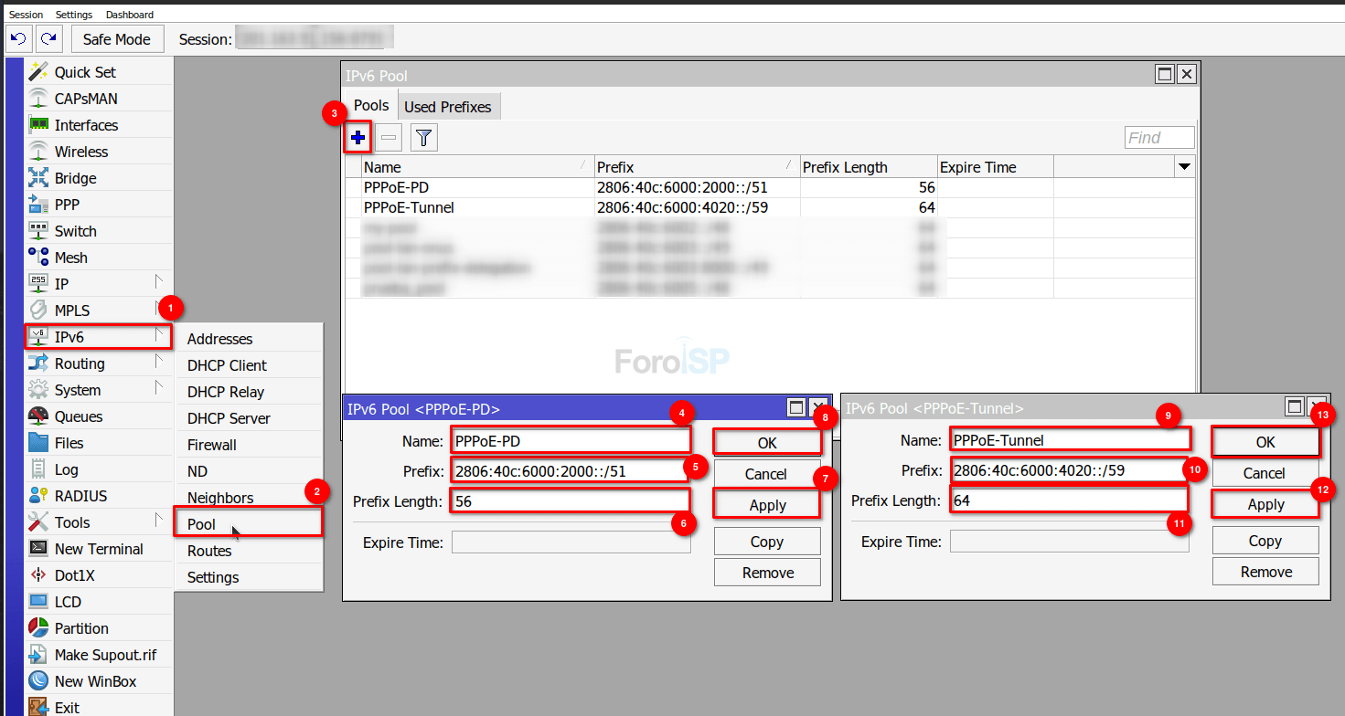Viewport: 1345px width, 716px height.
Task: Open Queues in the sidebar
Action: tap(79, 416)
